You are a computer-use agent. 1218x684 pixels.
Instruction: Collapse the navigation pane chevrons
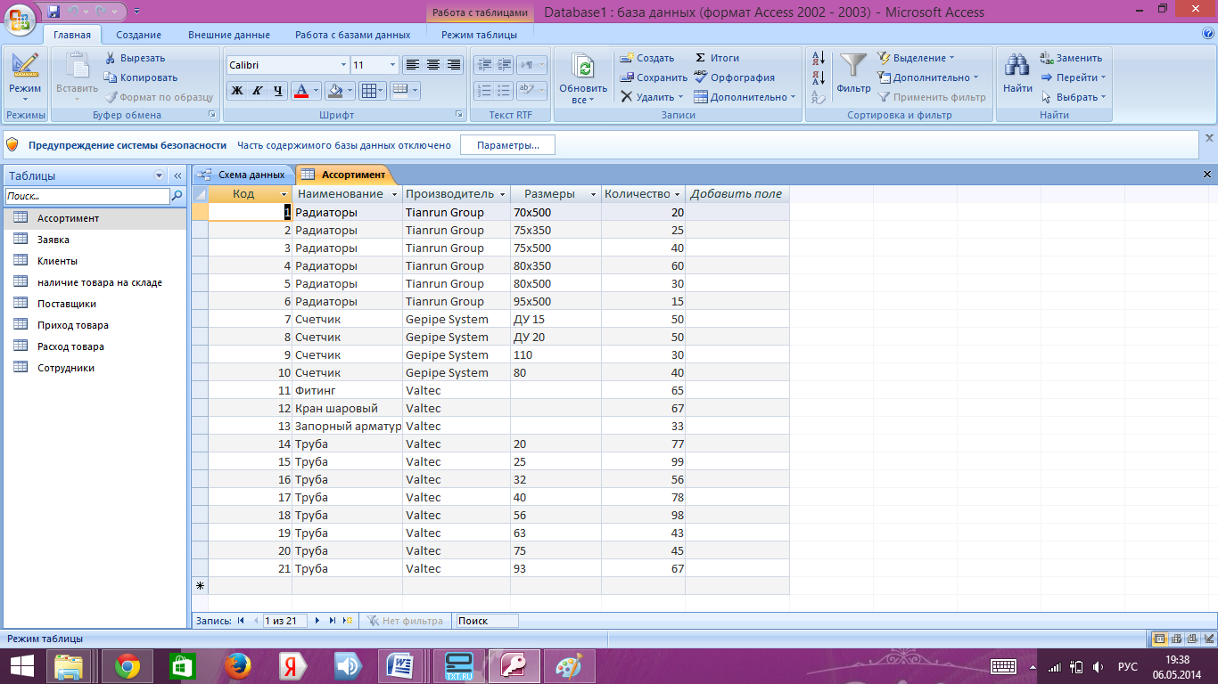pos(177,175)
